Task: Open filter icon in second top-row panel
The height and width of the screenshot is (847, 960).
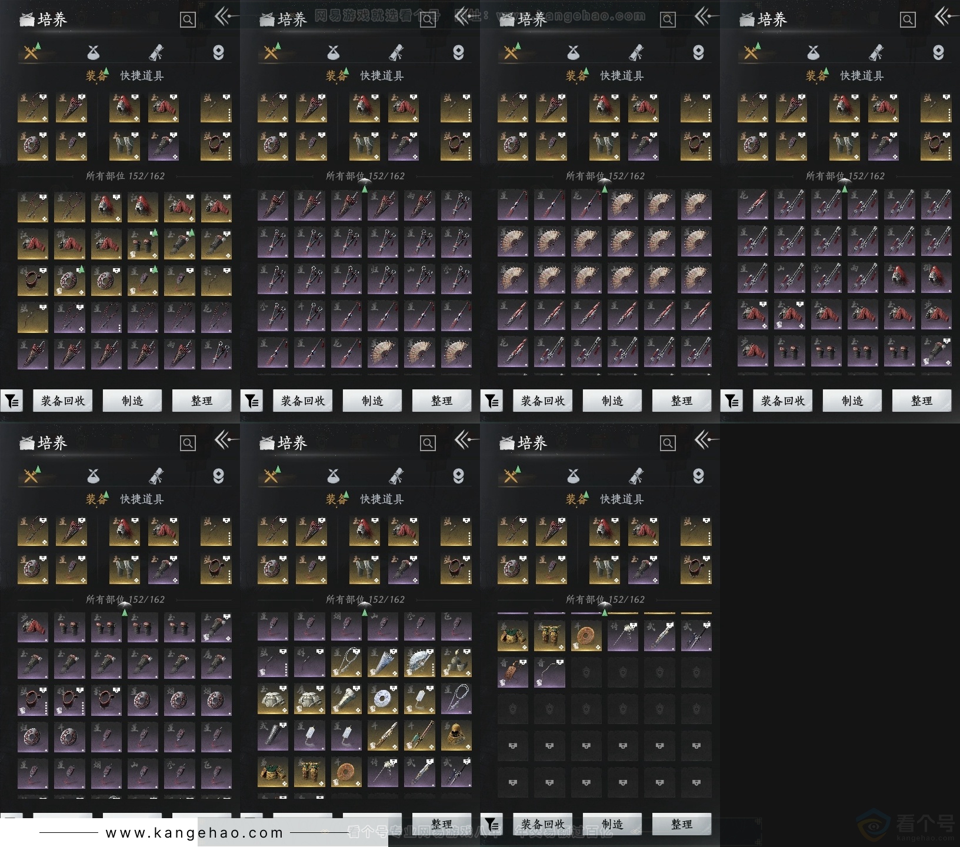Action: (251, 401)
